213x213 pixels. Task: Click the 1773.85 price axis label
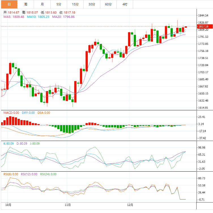[x=203, y=44]
